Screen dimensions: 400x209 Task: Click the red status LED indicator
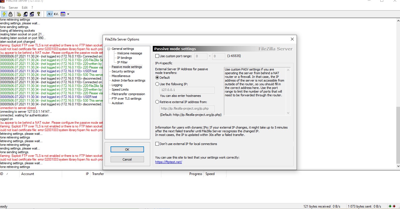point(394,206)
